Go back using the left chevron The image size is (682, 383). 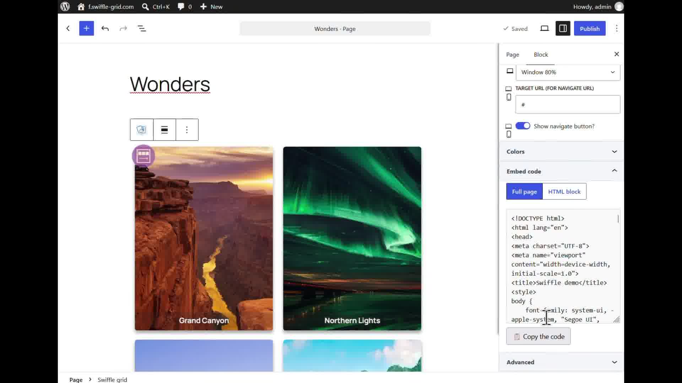(x=68, y=28)
